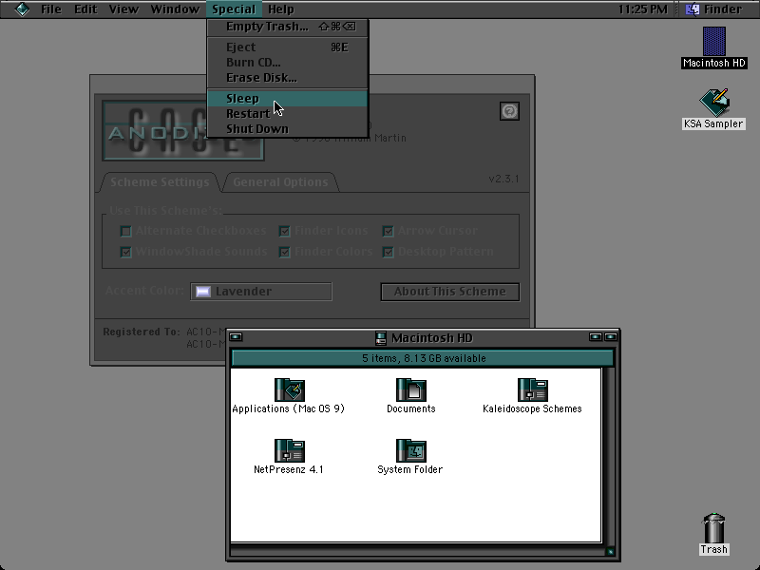Open the Edit menu
This screenshot has height=570, width=760.
(85, 9)
